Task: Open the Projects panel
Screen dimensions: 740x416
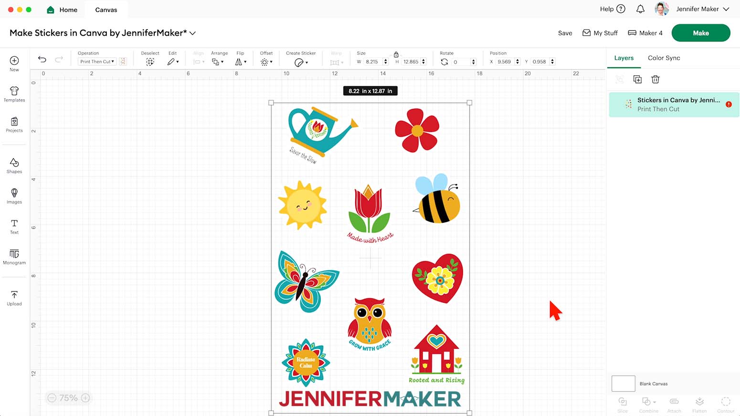Action: [14, 125]
